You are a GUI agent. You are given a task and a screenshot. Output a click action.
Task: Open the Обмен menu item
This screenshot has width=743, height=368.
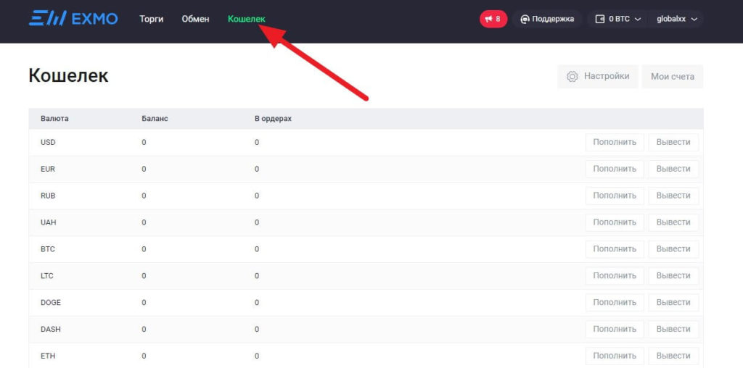pos(195,19)
